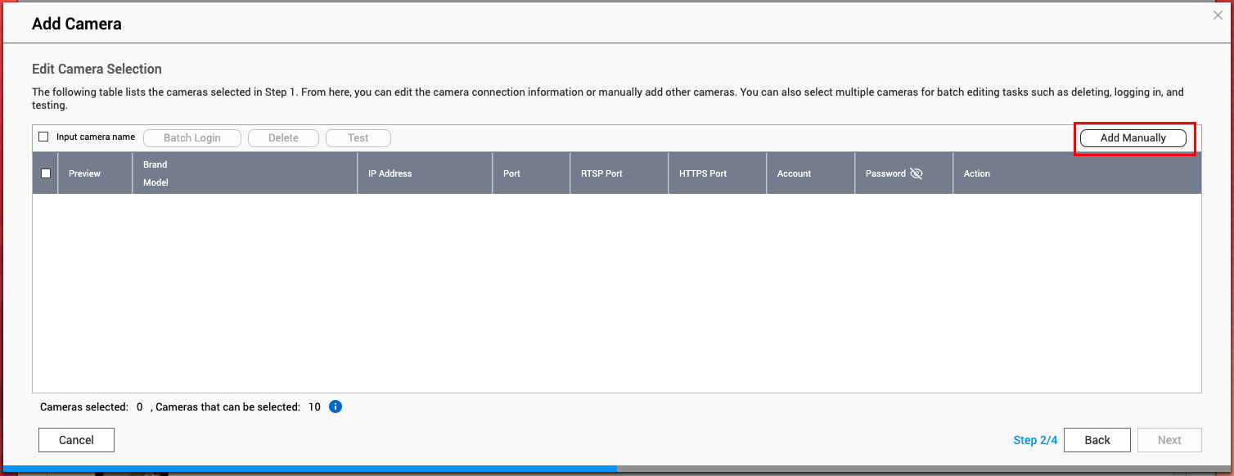Check the select-all checkbox in table header
The width and height of the screenshot is (1234, 476).
(x=46, y=173)
